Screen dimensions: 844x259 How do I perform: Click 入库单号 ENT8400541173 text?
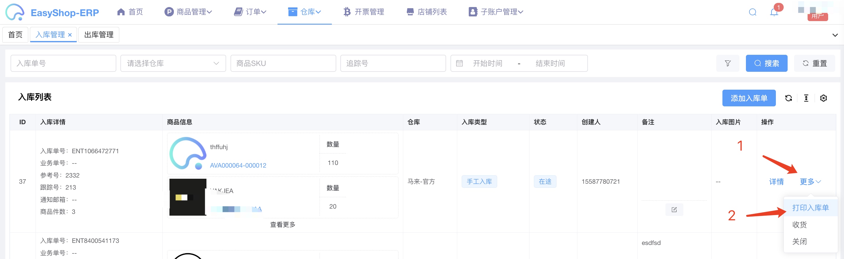click(79, 241)
